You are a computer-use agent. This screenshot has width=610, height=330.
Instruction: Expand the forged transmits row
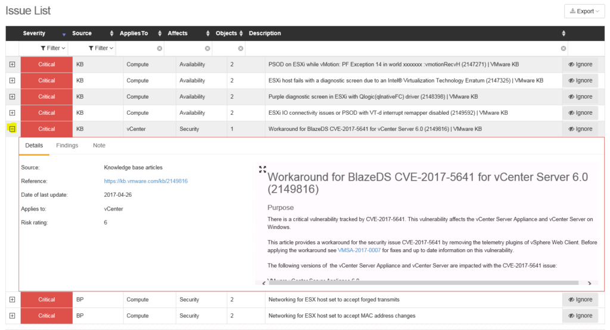[12, 300]
